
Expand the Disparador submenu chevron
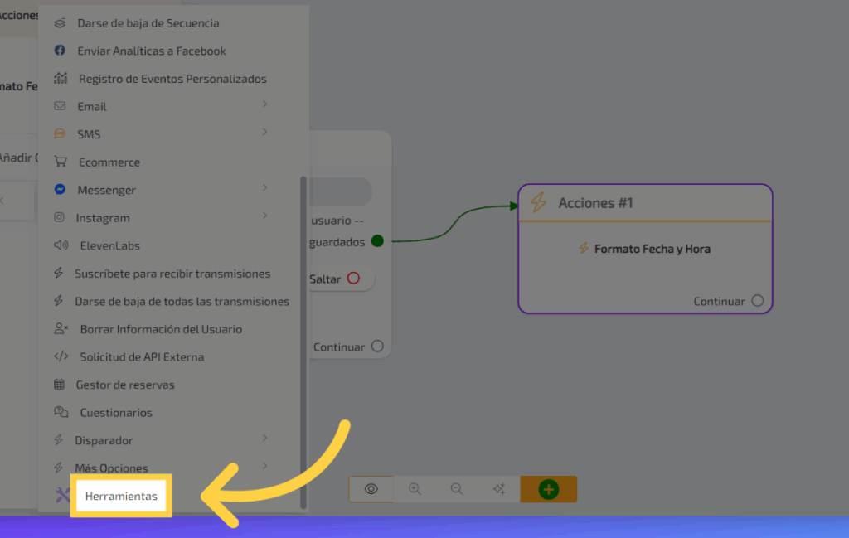264,438
